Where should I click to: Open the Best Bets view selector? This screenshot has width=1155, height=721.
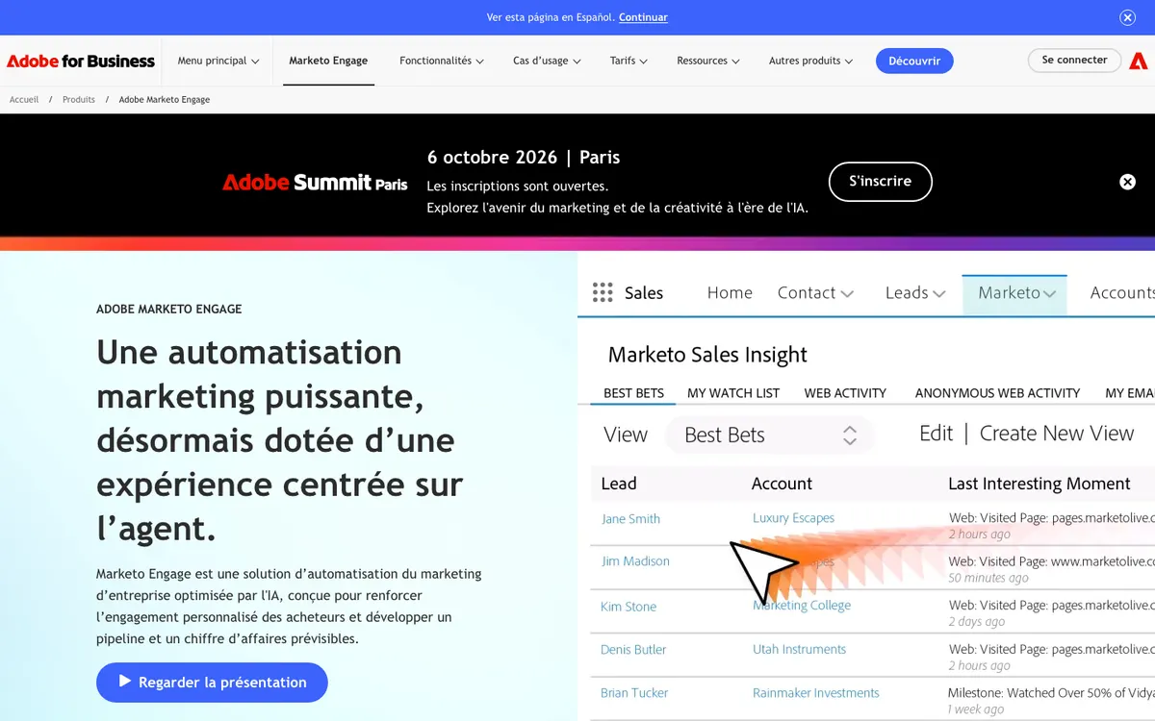770,435
